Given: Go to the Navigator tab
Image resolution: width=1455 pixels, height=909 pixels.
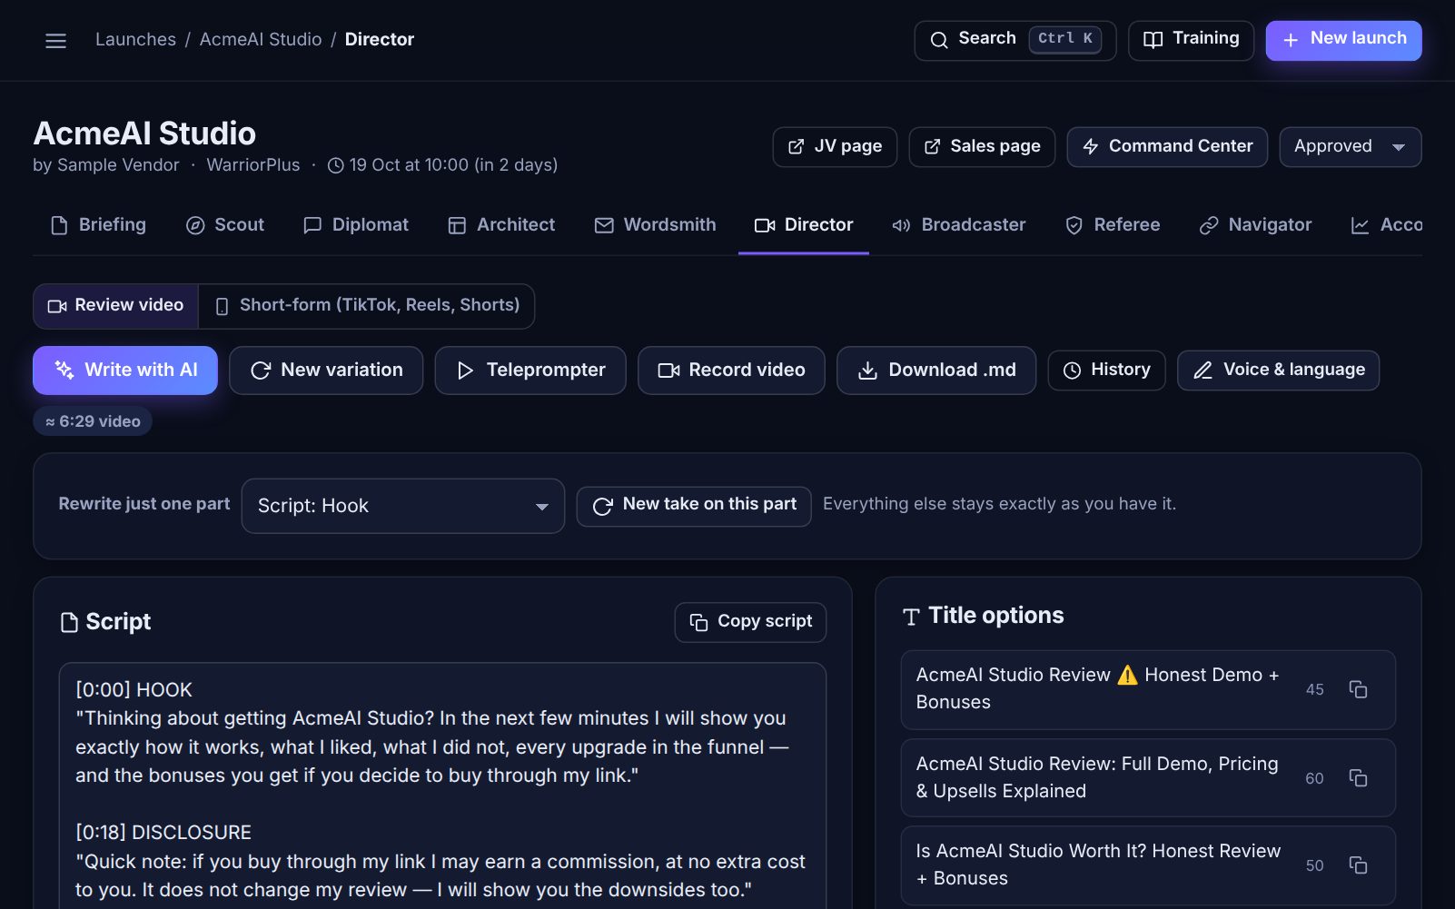Looking at the screenshot, I should [x=1256, y=225].
